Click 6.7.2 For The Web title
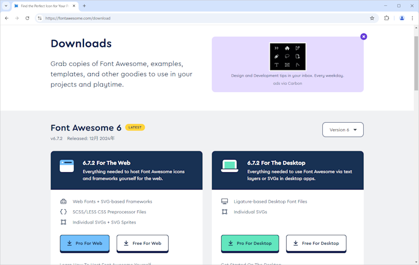Screen dimensions: 419x265 point(106,163)
